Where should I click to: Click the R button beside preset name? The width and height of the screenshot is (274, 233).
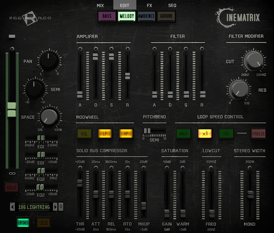[x=61, y=207]
